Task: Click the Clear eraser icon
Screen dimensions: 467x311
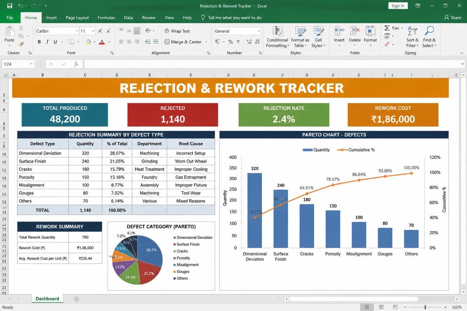Action: 387,44
